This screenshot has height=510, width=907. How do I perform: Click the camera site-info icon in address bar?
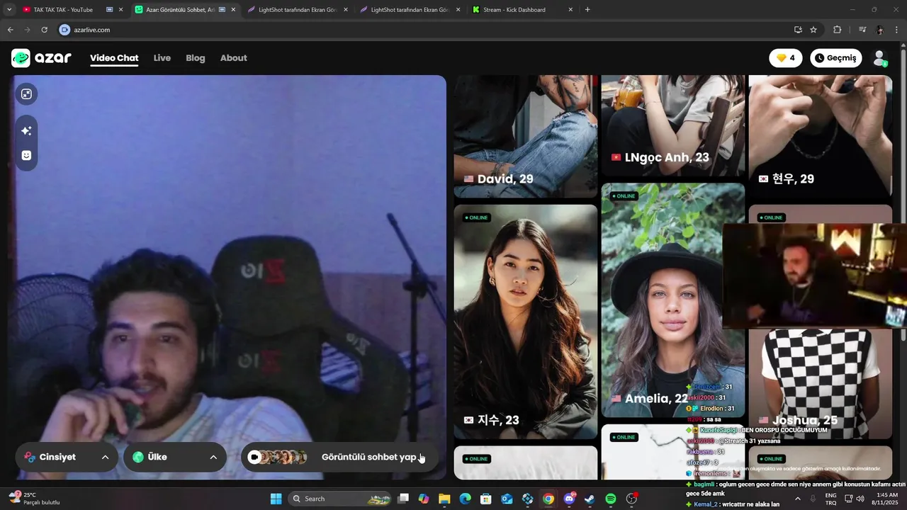64,30
